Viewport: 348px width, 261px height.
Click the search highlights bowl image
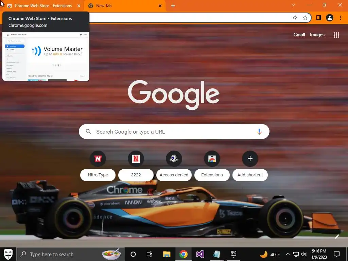click(x=111, y=254)
